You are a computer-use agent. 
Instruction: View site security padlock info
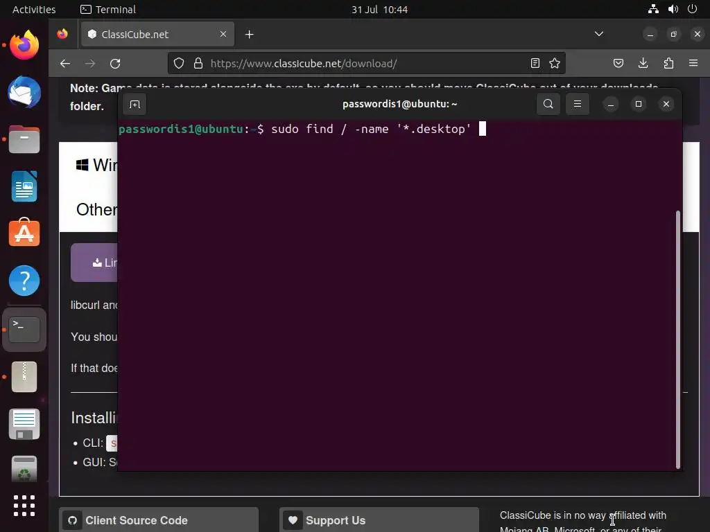198,63
